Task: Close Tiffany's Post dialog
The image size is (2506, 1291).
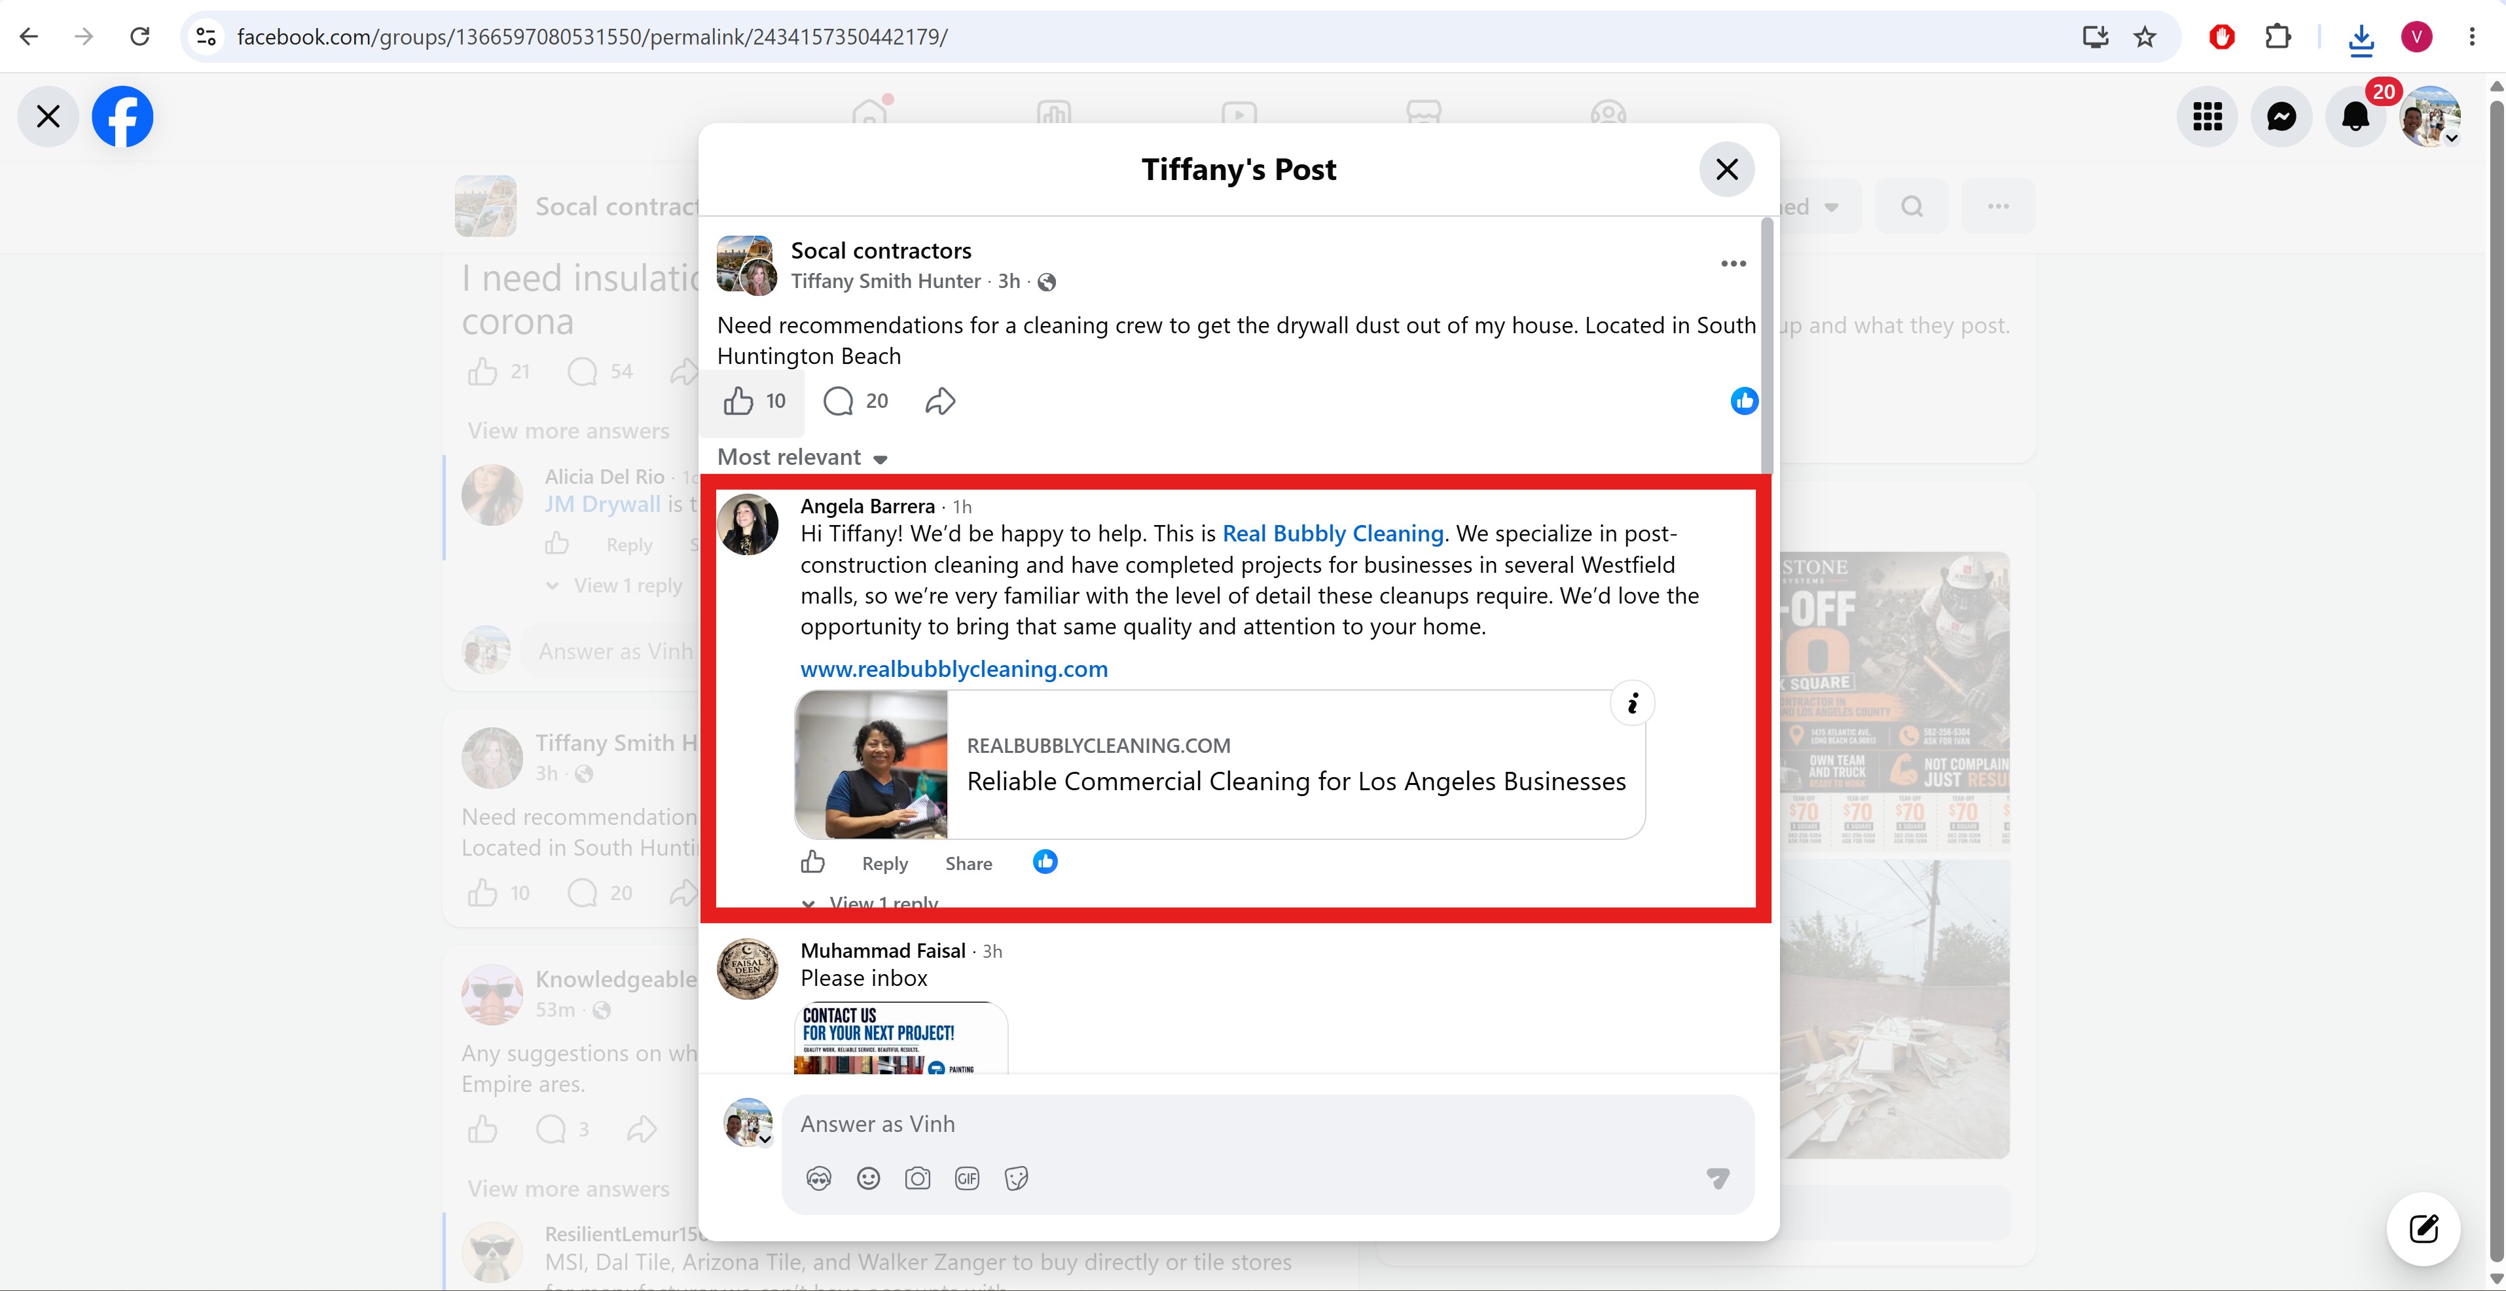Action: [x=1727, y=170]
